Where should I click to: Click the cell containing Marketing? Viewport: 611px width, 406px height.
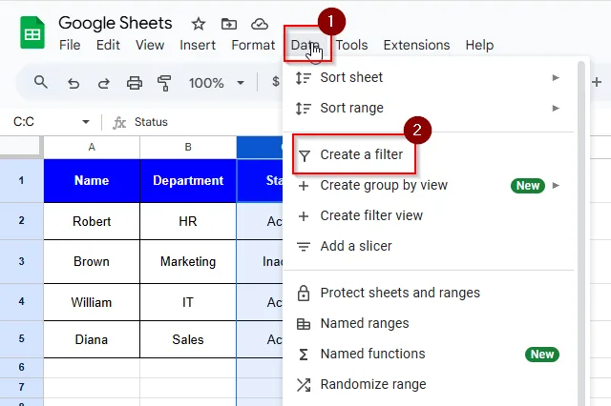pyautogui.click(x=188, y=261)
